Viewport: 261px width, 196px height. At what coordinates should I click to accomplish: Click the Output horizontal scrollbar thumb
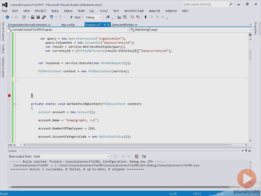tap(126, 187)
